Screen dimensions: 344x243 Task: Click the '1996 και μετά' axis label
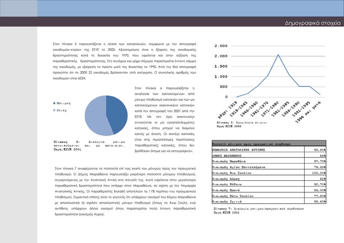308,112
